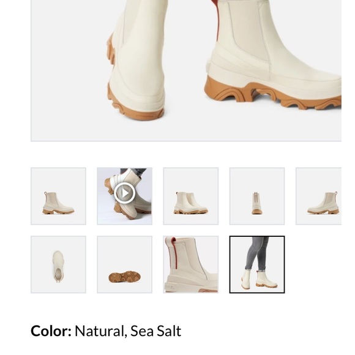Select the single boot side-view thumbnail

pos(58,196)
